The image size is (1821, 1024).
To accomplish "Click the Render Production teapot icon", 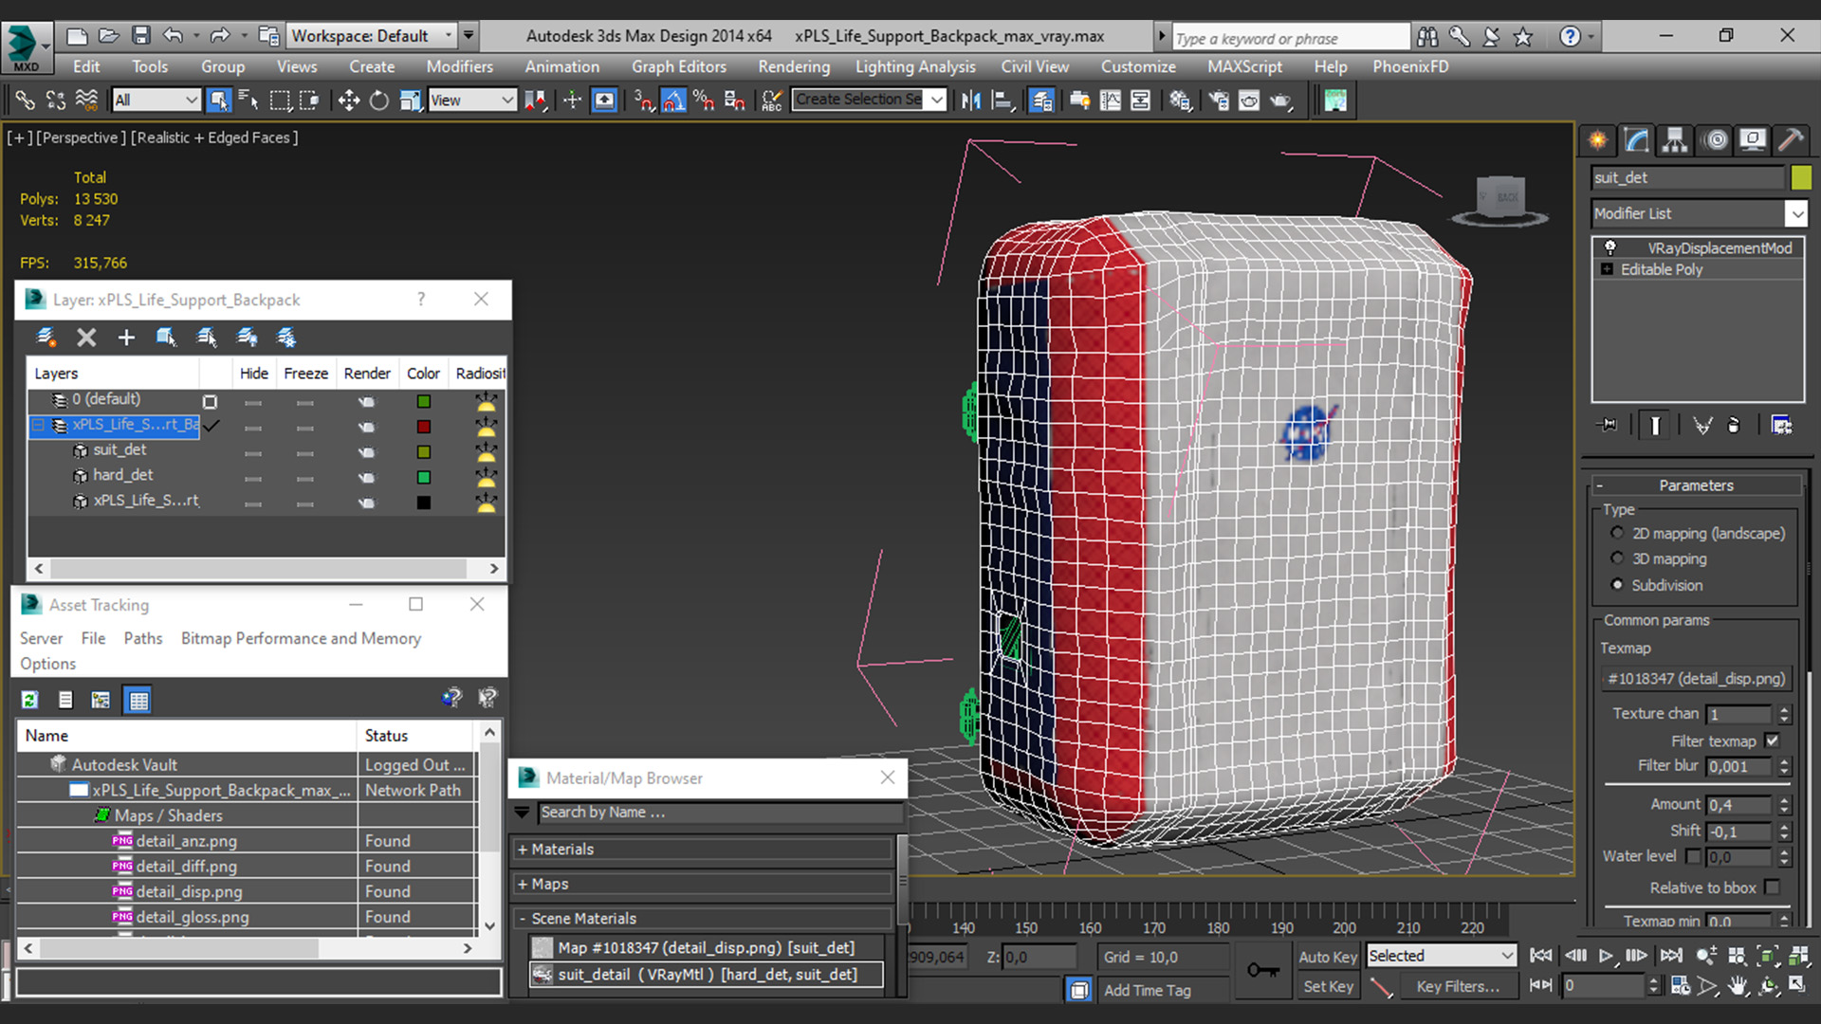I will coord(1280,100).
